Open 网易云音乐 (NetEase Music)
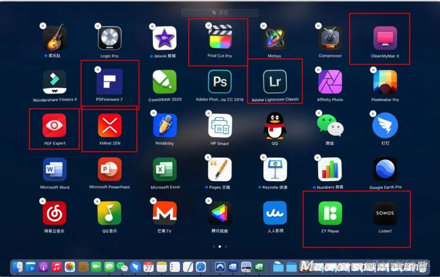 pyautogui.click(x=55, y=213)
